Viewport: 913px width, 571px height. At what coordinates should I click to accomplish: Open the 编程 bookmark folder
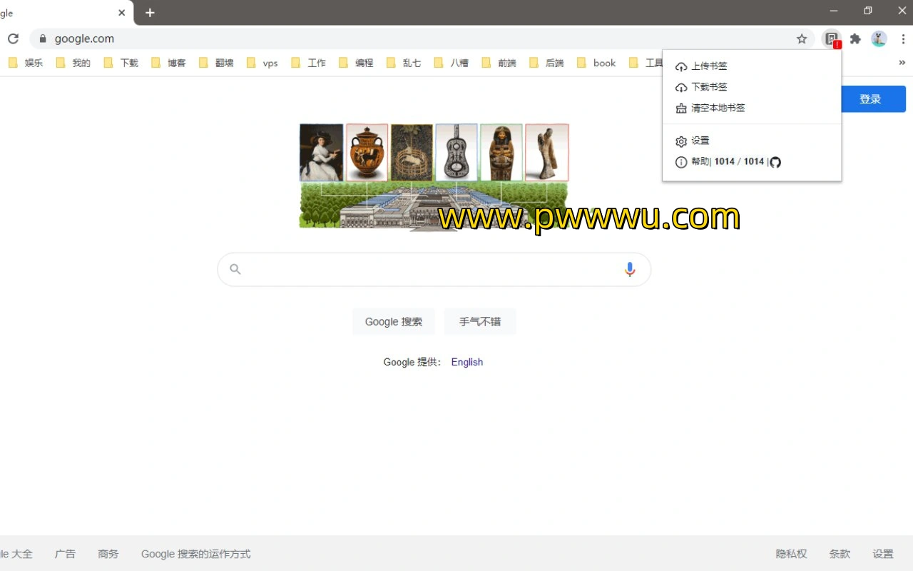pyautogui.click(x=357, y=63)
